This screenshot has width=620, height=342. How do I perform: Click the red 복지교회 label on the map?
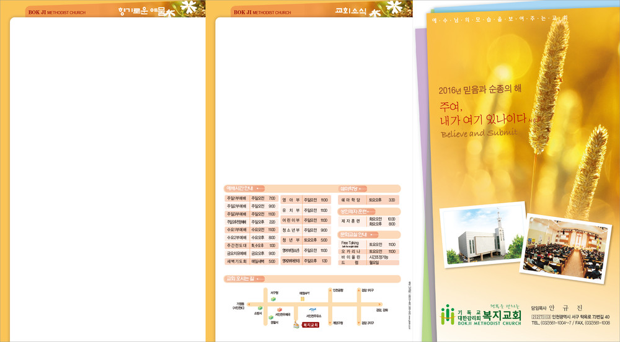tap(310, 325)
